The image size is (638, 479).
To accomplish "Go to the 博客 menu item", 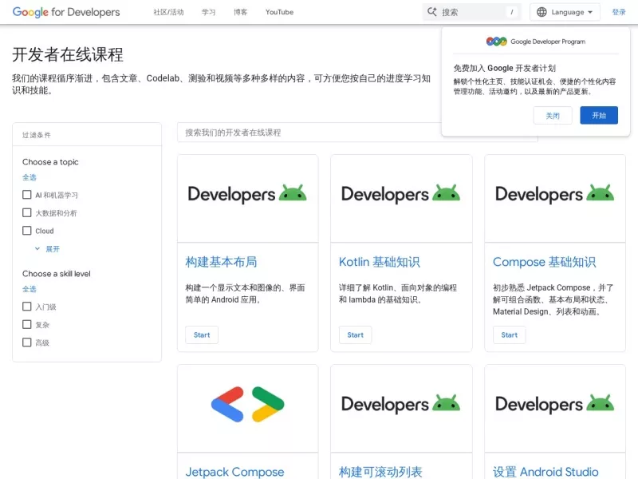I will [241, 12].
